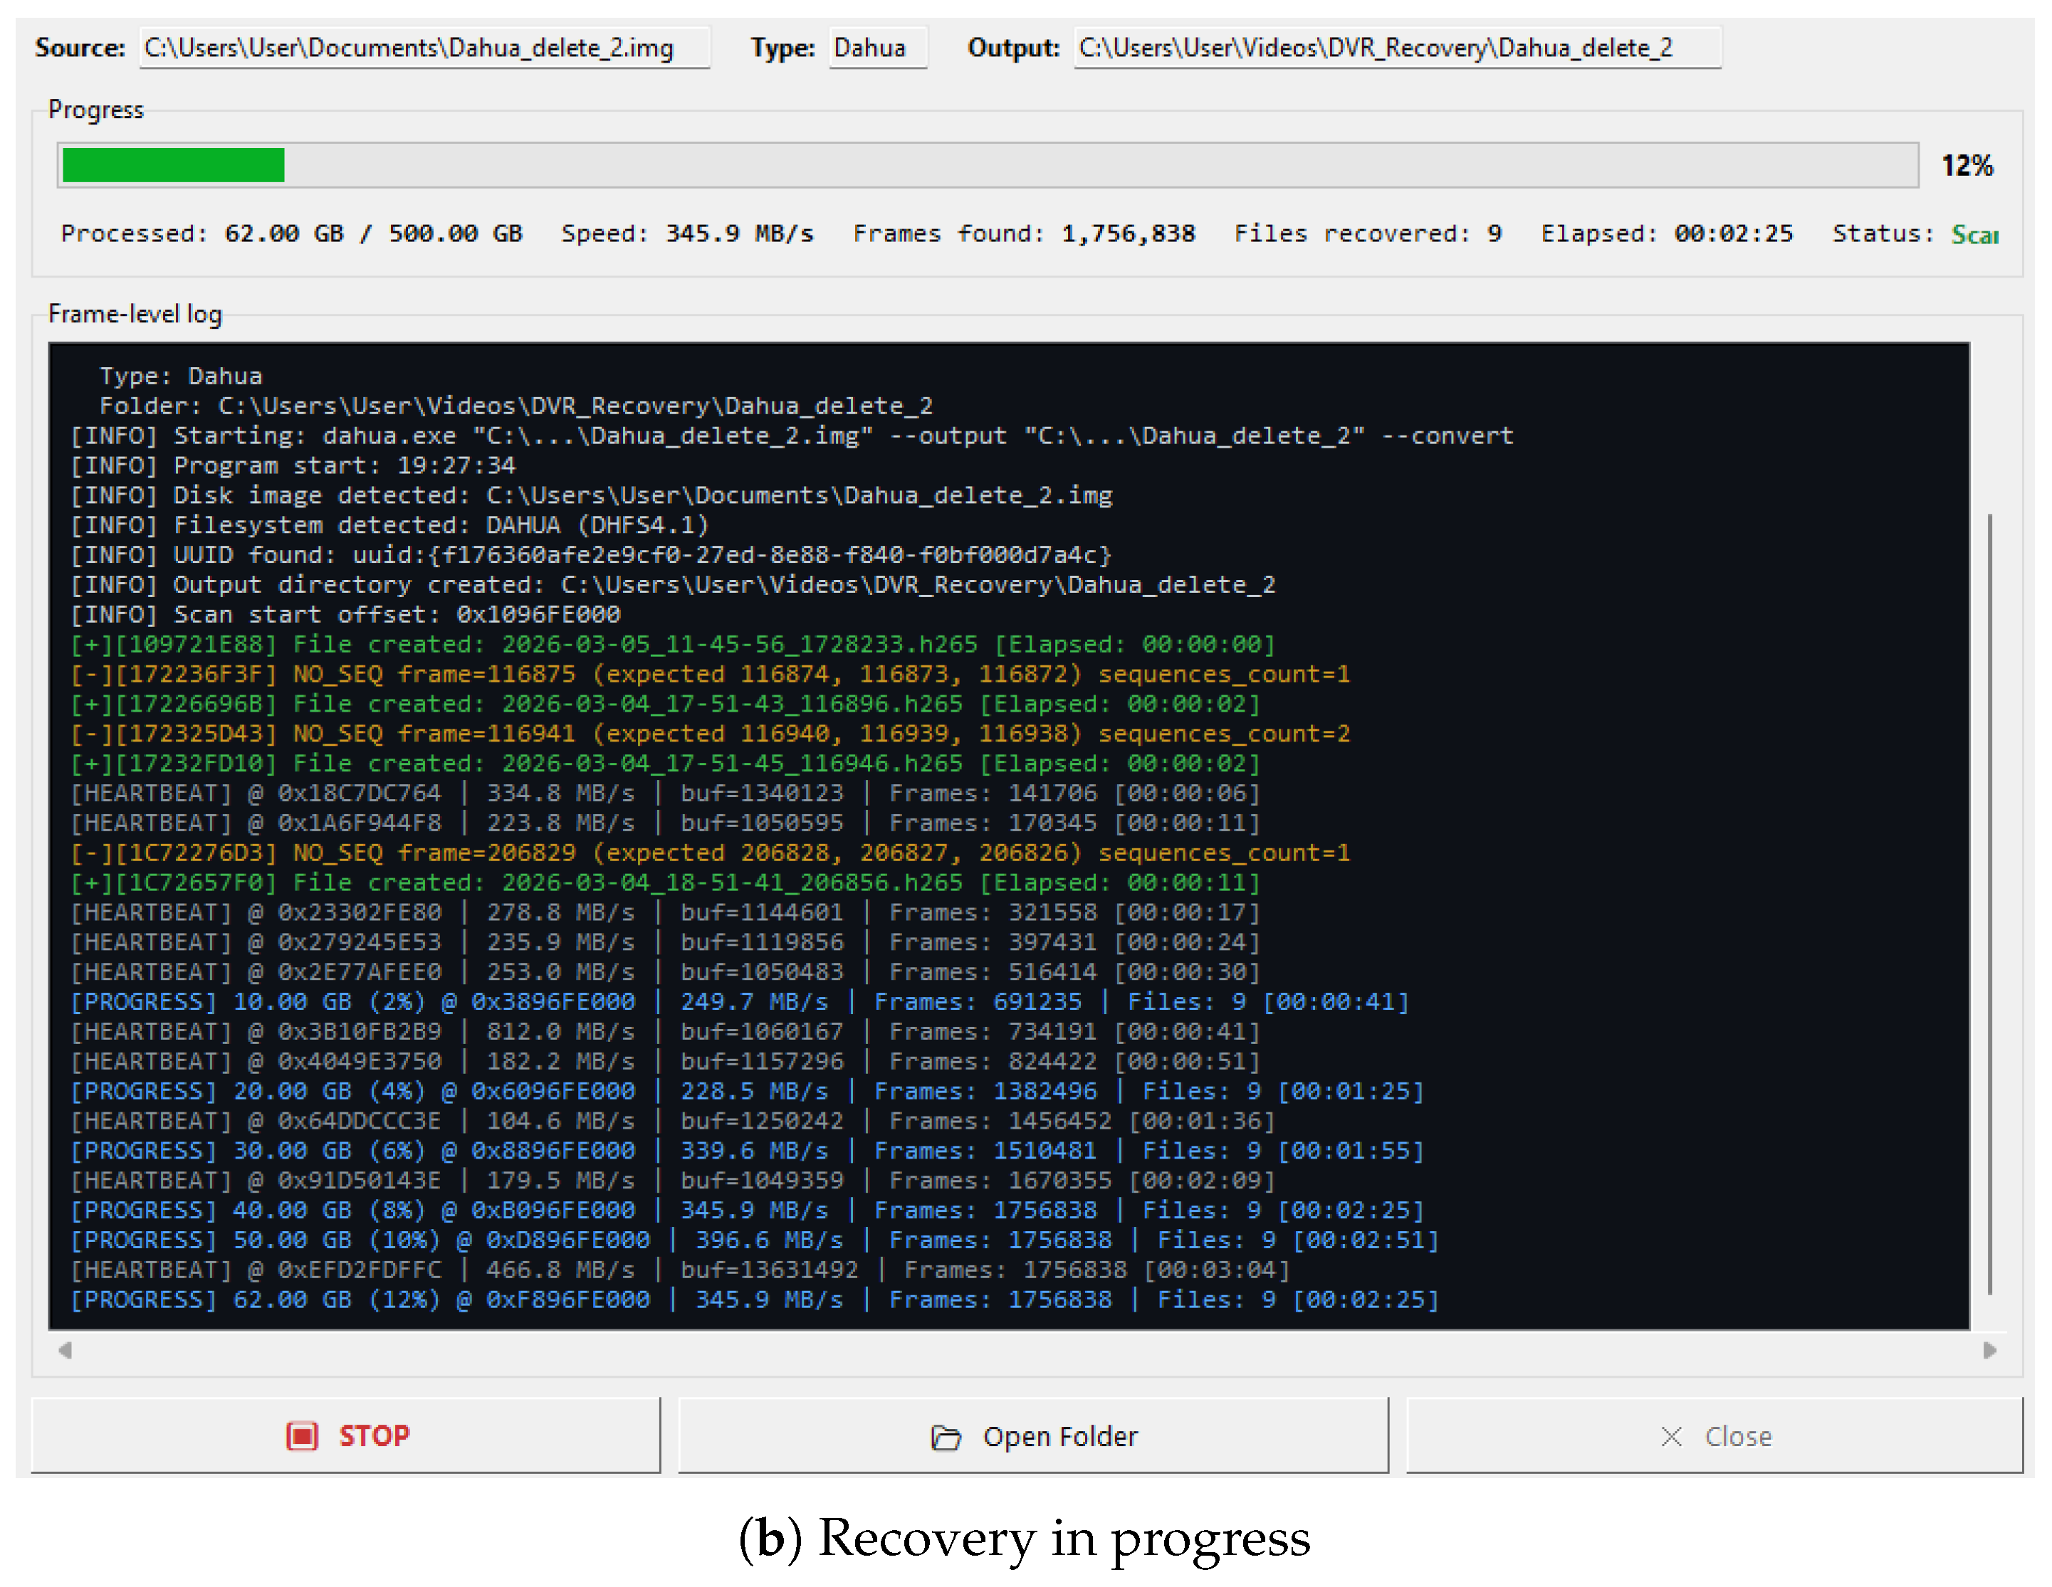The image size is (2052, 1587).
Task: Select the 116946.h265 file created log line
Action: [x=665, y=764]
